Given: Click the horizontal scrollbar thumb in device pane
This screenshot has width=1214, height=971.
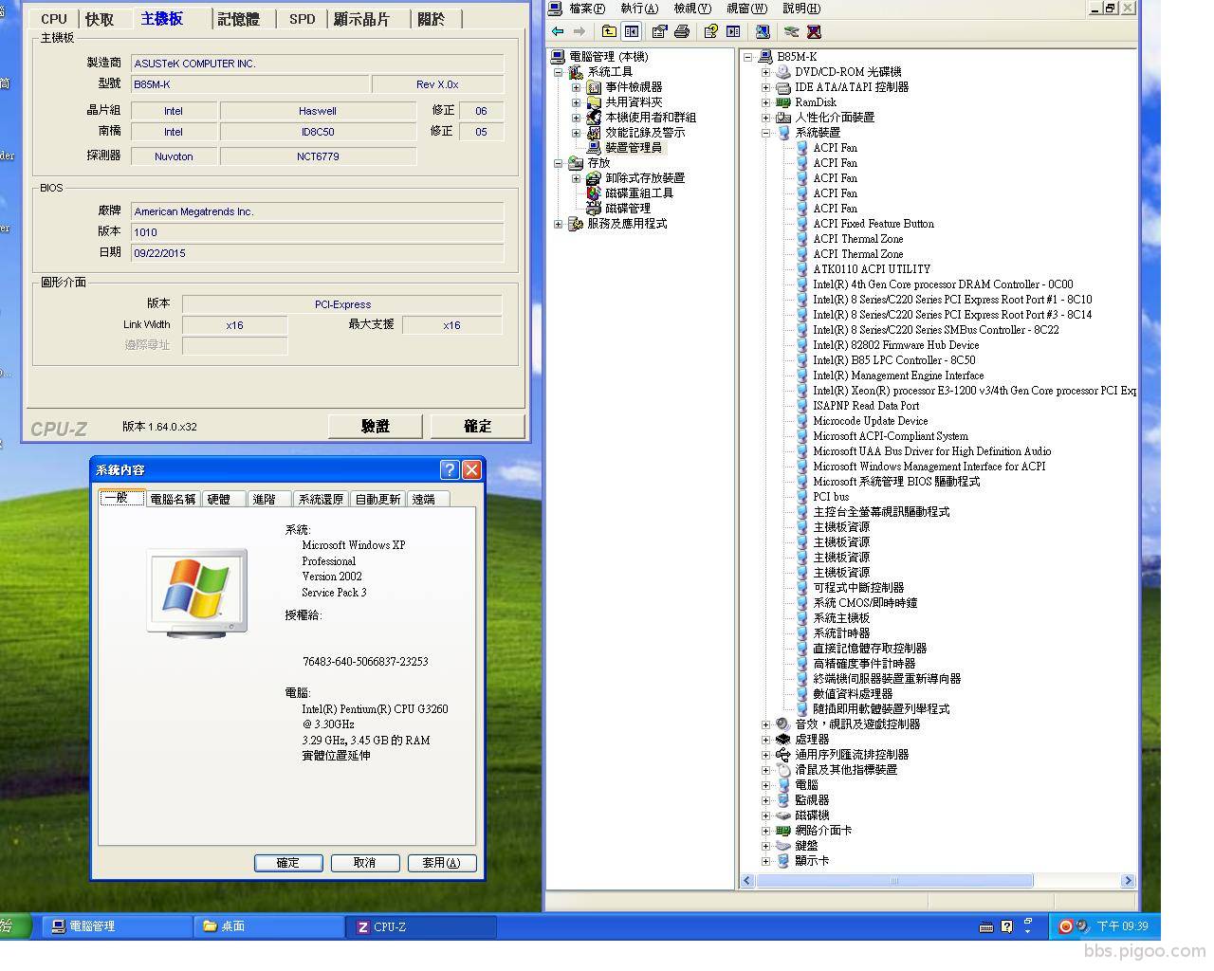Looking at the screenshot, I should click(x=893, y=881).
